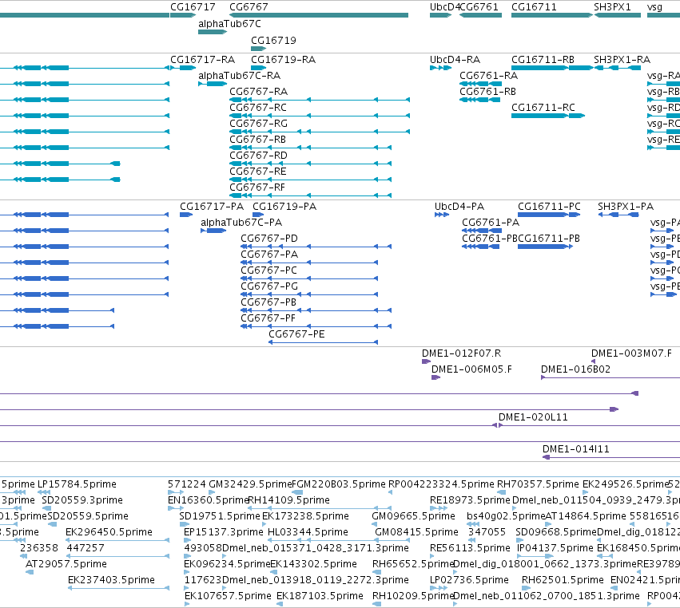Screen dimensions: 680x608
Task: Click the AT29057.5prime EST label
Action: pyautogui.click(x=66, y=564)
